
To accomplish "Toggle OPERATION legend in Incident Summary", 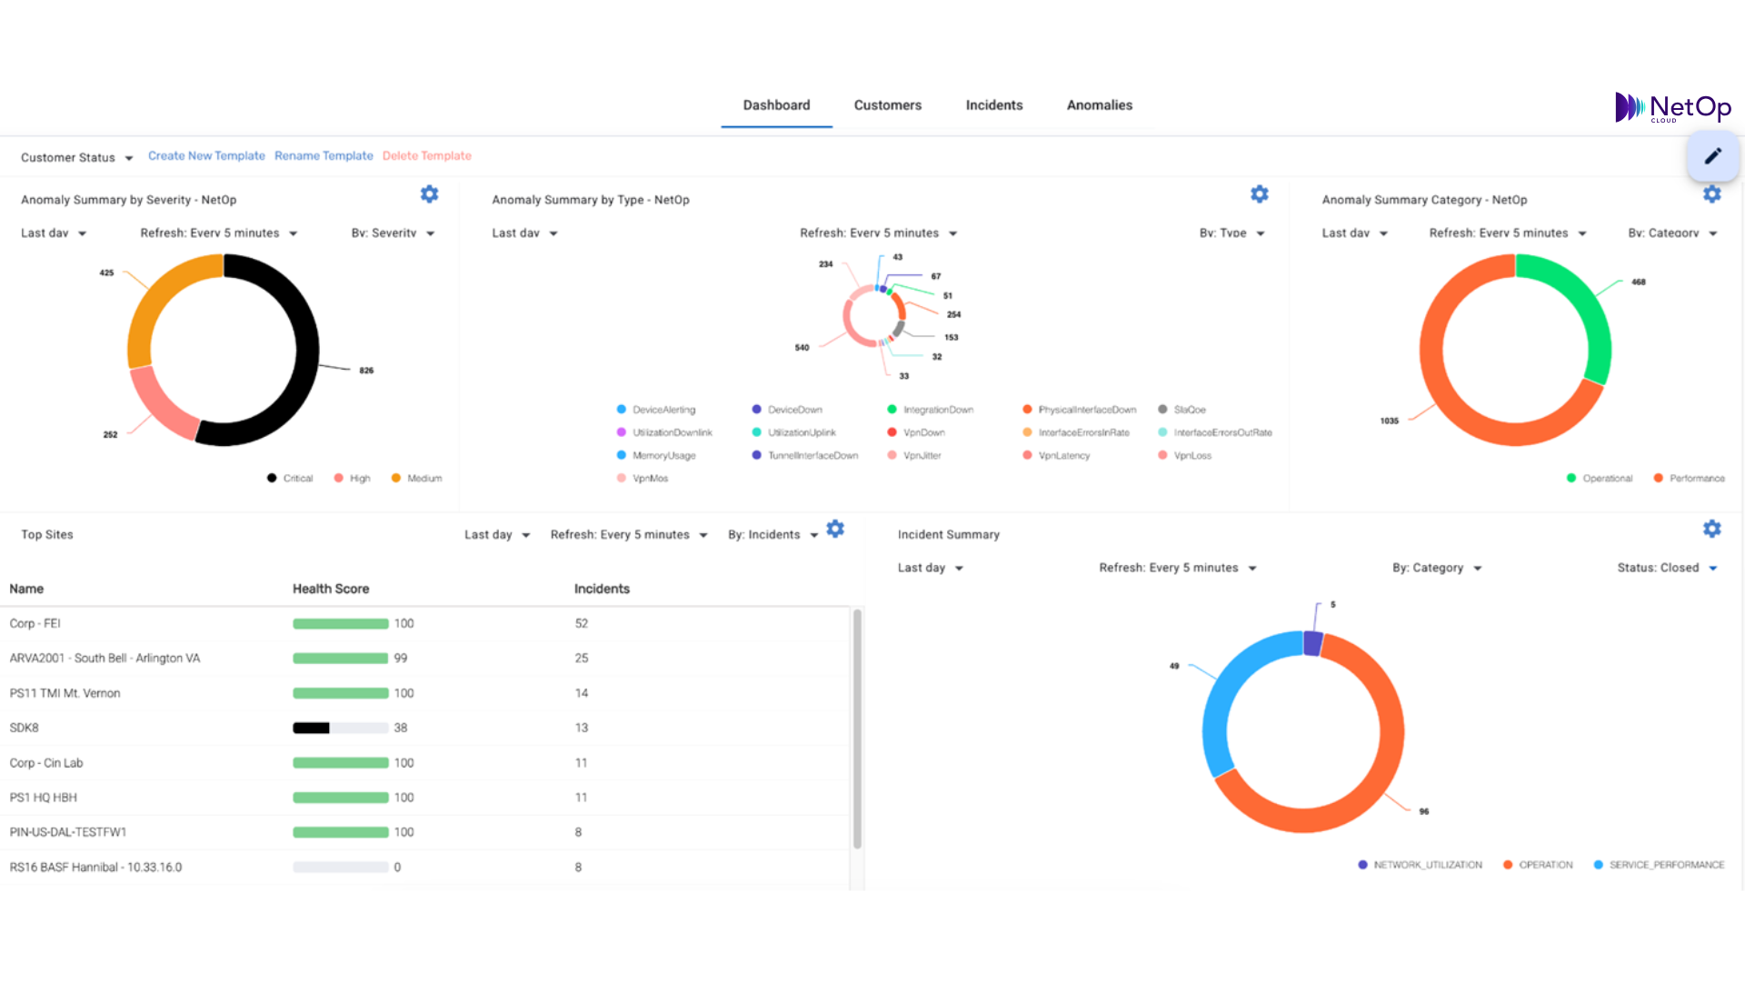I will (x=1538, y=866).
